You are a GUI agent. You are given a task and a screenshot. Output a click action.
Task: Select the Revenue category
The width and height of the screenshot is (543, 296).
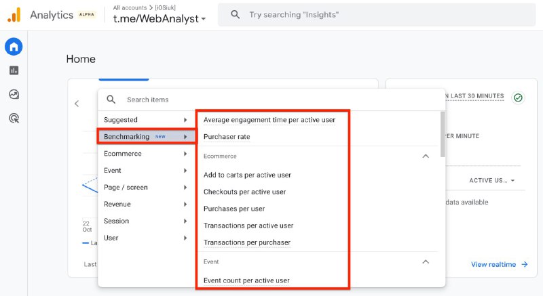[147, 204]
